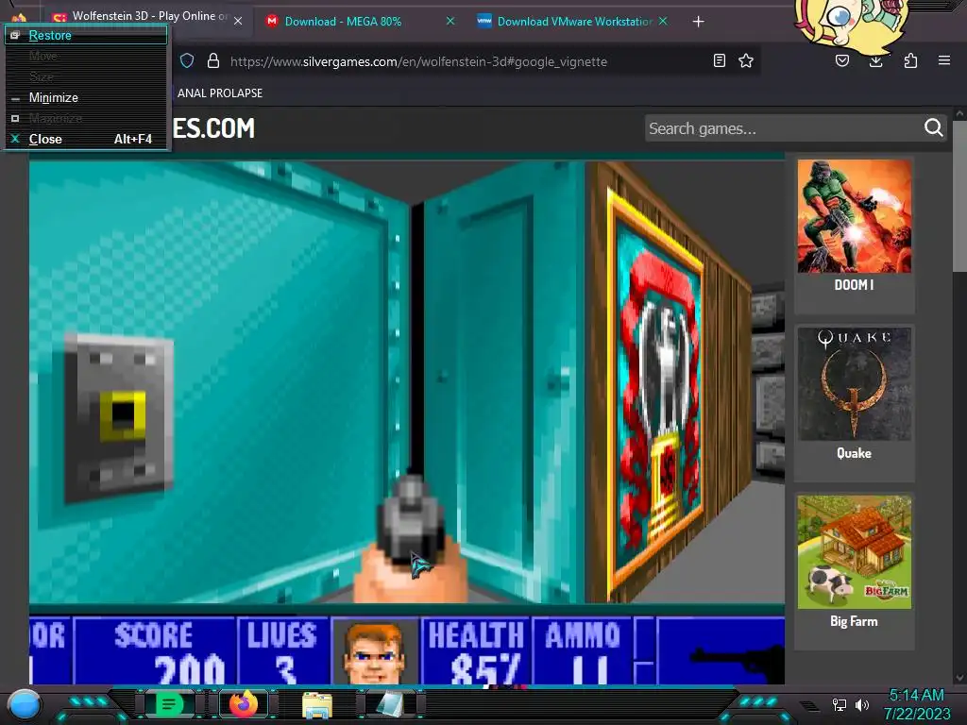The width and height of the screenshot is (967, 725).
Task: Open the Start orb button
Action: tap(24, 704)
